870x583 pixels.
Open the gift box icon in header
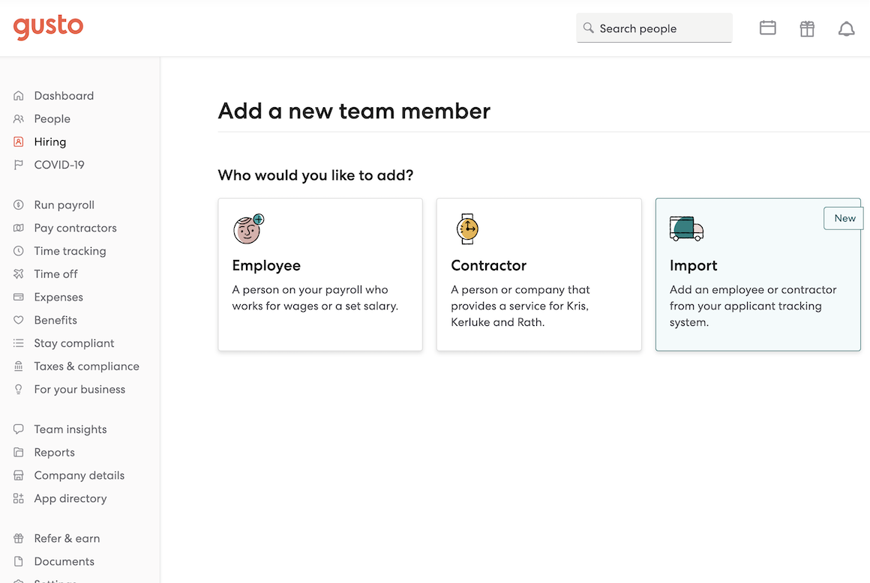click(807, 28)
